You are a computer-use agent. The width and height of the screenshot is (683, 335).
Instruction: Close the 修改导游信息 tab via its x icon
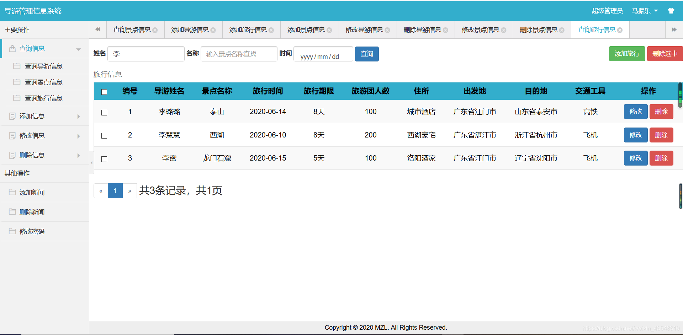click(x=387, y=30)
